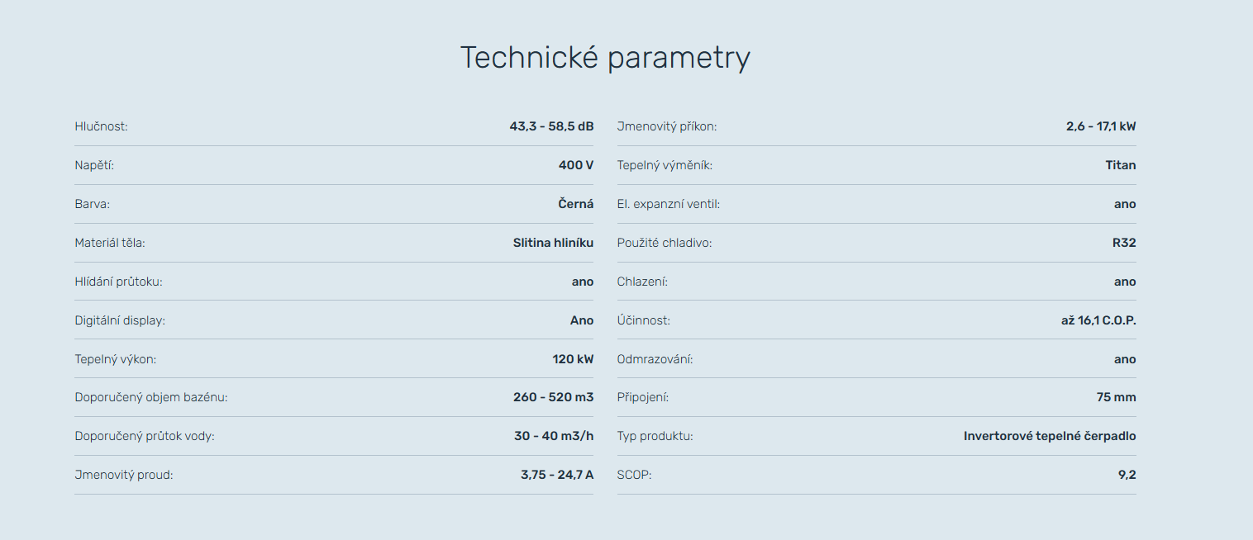Click the Připojení value 75 mm
The image size is (1253, 540).
pyautogui.click(x=1116, y=397)
